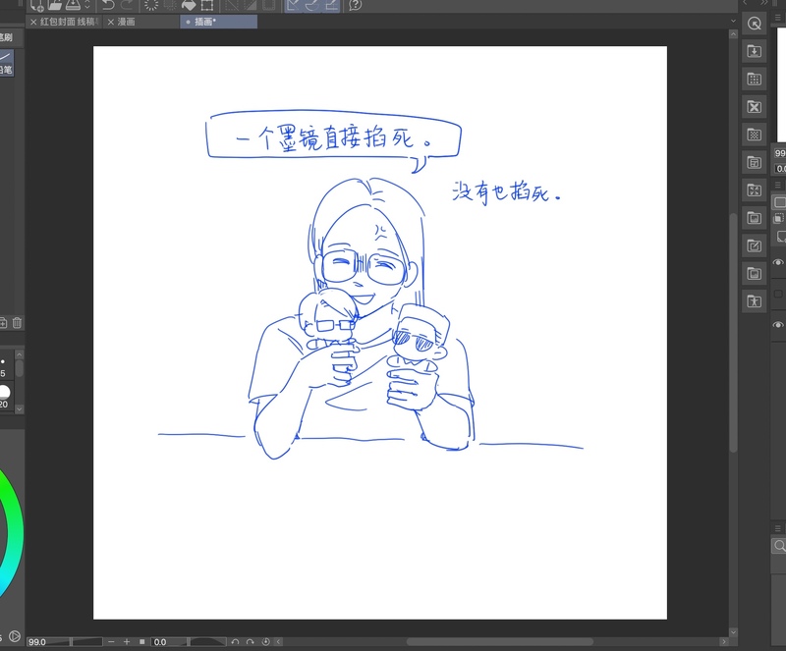Close the 红包封面 线稿 tab
This screenshot has height=651, width=786.
coord(33,22)
